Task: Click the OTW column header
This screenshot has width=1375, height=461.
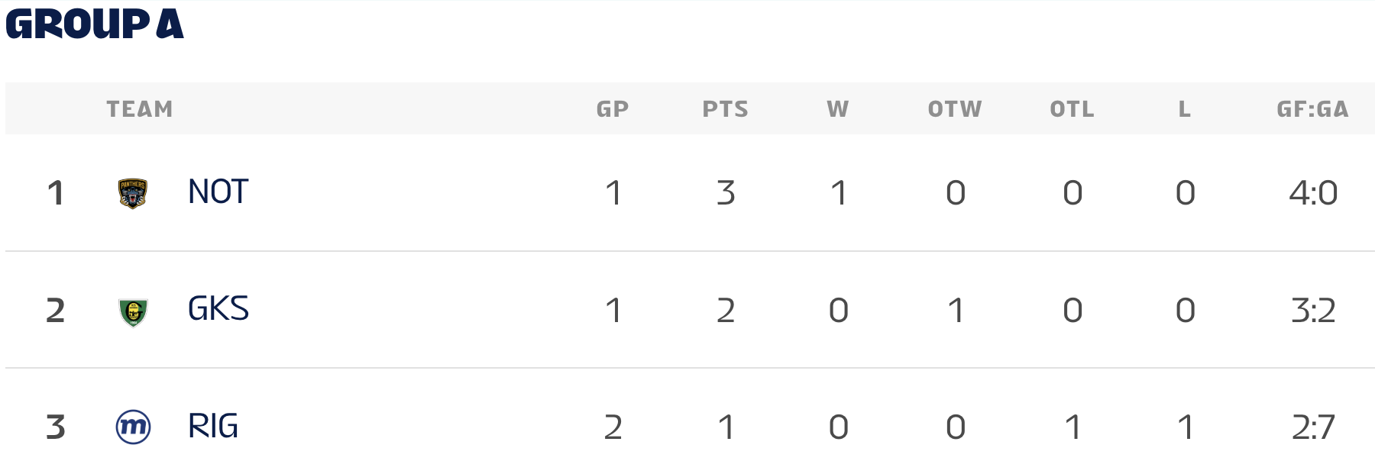Action: pos(955,109)
